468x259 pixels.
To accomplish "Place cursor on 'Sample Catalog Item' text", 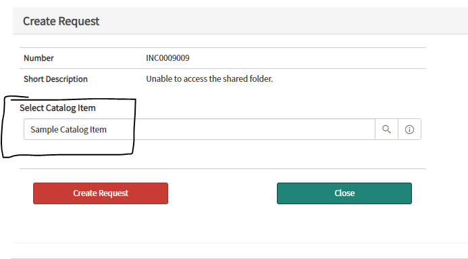I will [x=68, y=130].
